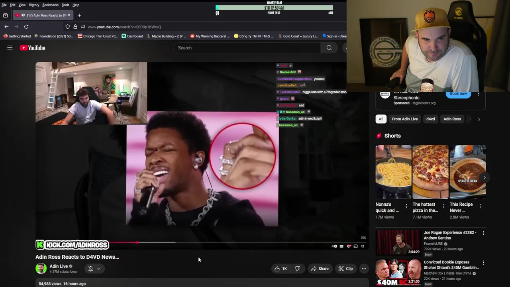510x287 pixels.
Task: Open My Winning Baccarat bookmark
Action: tap(210, 36)
